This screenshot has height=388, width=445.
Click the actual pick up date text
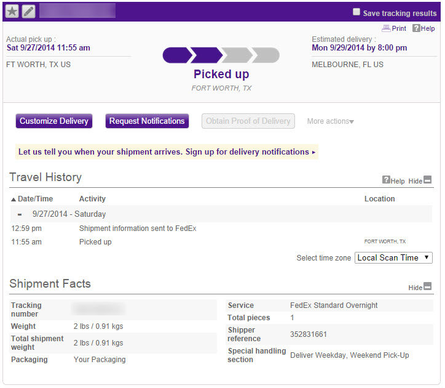[x=48, y=48]
